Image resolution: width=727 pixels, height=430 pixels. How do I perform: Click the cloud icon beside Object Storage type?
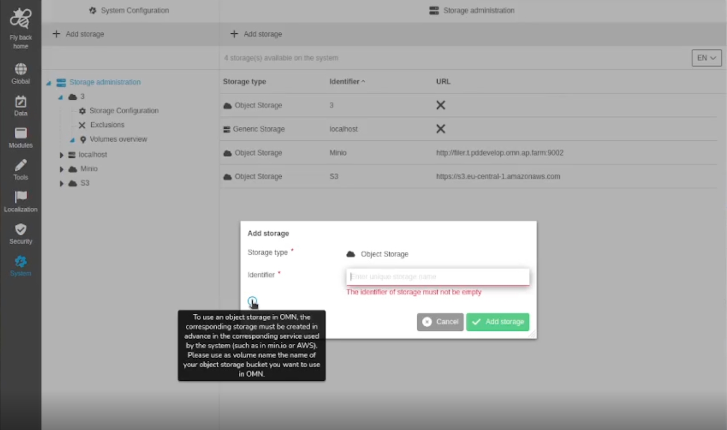click(x=351, y=254)
